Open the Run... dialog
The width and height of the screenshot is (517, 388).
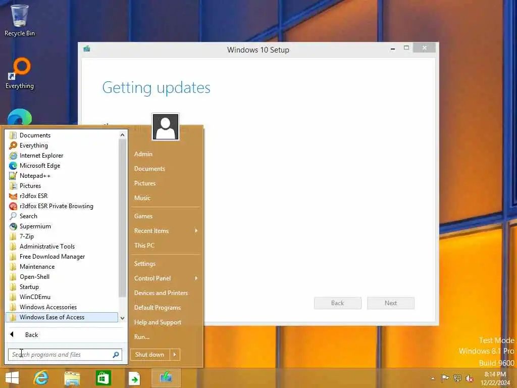click(x=166, y=337)
